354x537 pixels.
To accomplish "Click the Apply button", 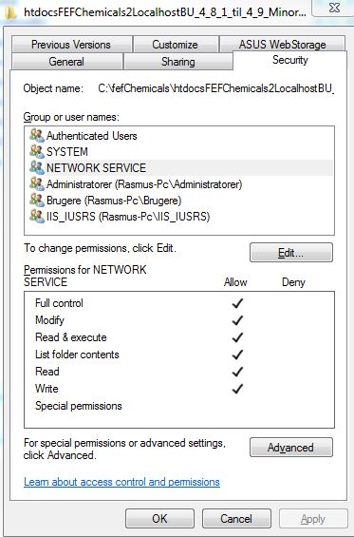I will [x=313, y=519].
